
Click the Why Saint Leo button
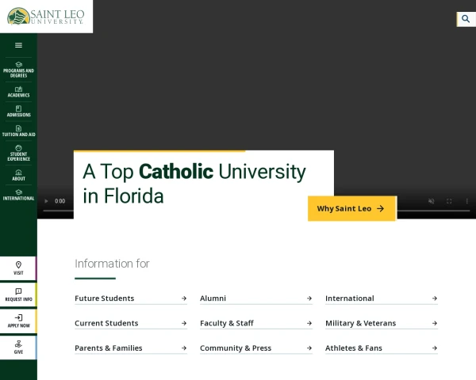coord(352,208)
